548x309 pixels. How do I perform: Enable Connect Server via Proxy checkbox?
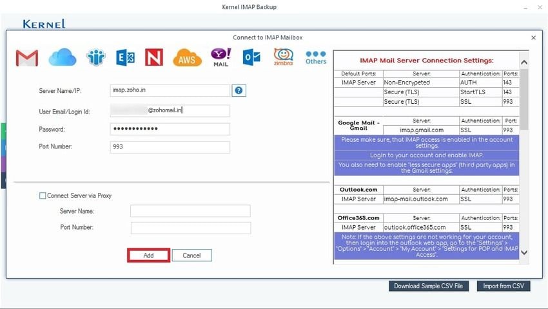(x=43, y=195)
